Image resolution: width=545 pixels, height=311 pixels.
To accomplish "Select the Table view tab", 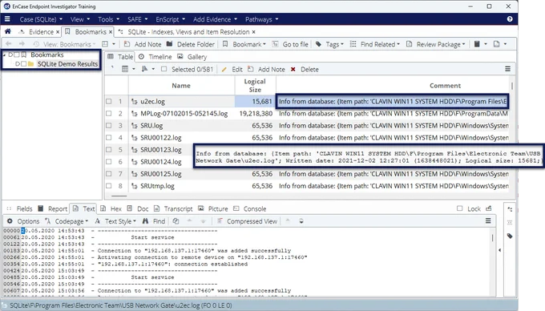I will (x=120, y=57).
